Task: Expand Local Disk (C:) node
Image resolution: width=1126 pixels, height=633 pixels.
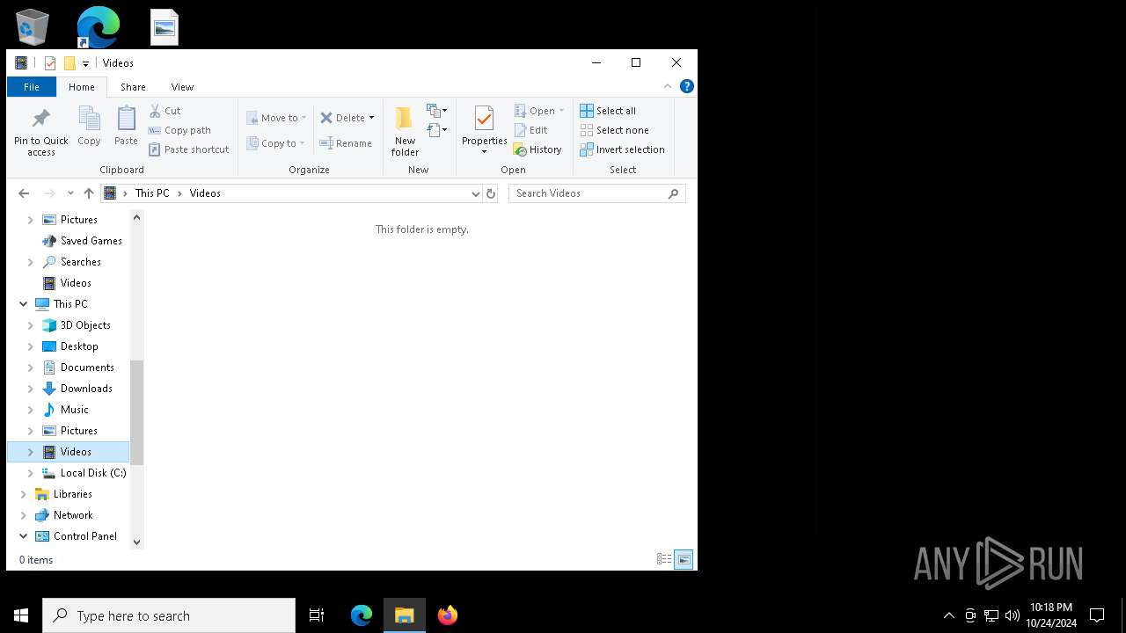Action: (31, 473)
